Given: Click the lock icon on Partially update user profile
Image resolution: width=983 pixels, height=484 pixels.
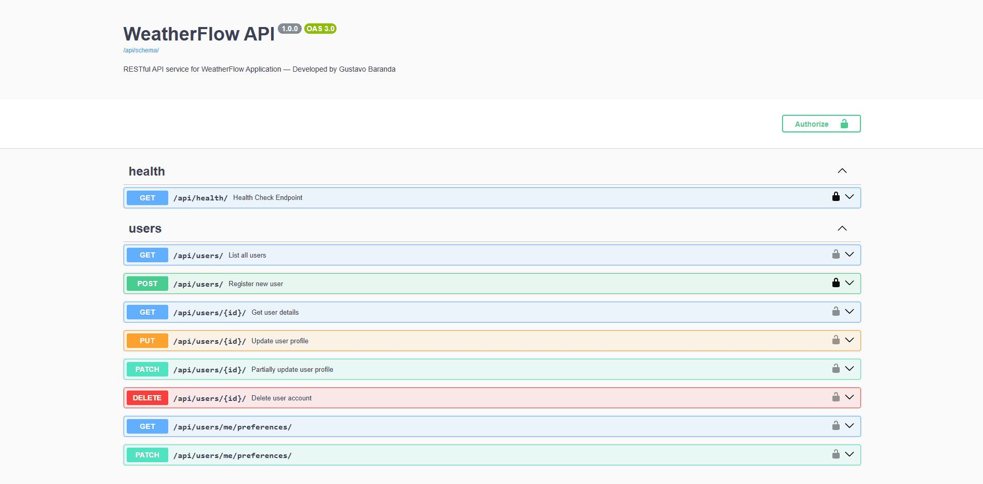Looking at the screenshot, I should tap(836, 368).
